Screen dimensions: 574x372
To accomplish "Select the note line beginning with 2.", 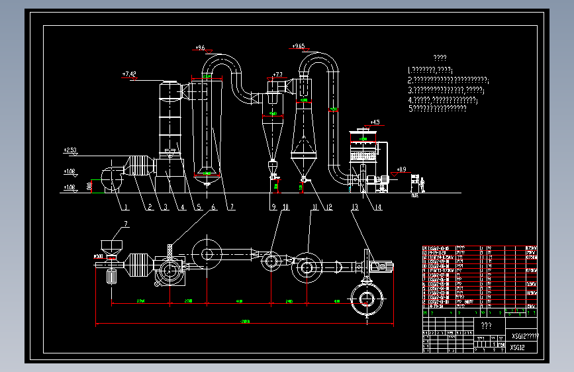I will 448,80.
